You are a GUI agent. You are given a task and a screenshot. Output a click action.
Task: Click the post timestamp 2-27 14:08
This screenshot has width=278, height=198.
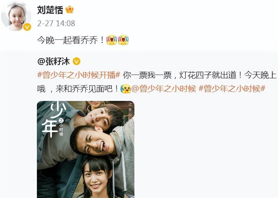pyautogui.click(x=56, y=23)
